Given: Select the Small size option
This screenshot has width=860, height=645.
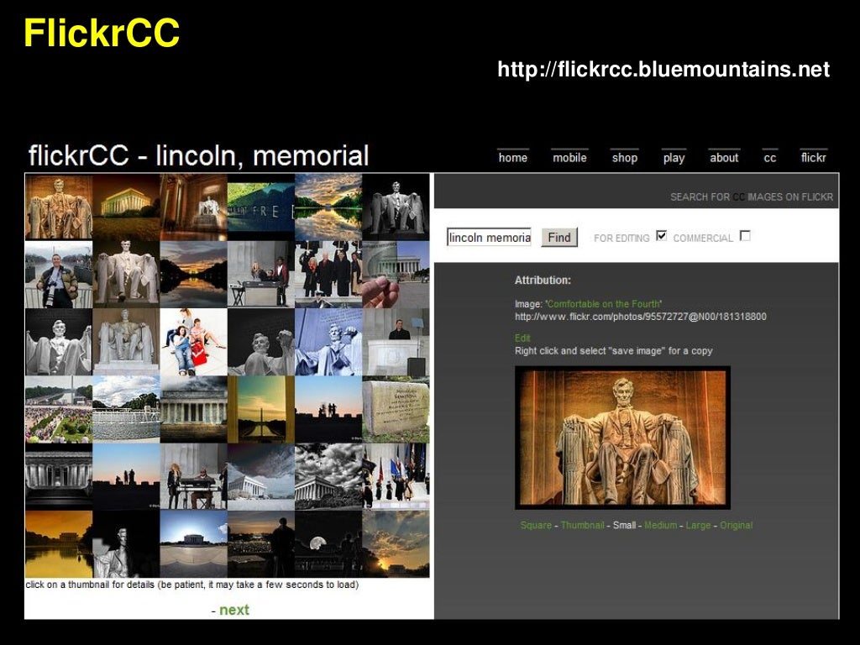Looking at the screenshot, I should tap(624, 526).
